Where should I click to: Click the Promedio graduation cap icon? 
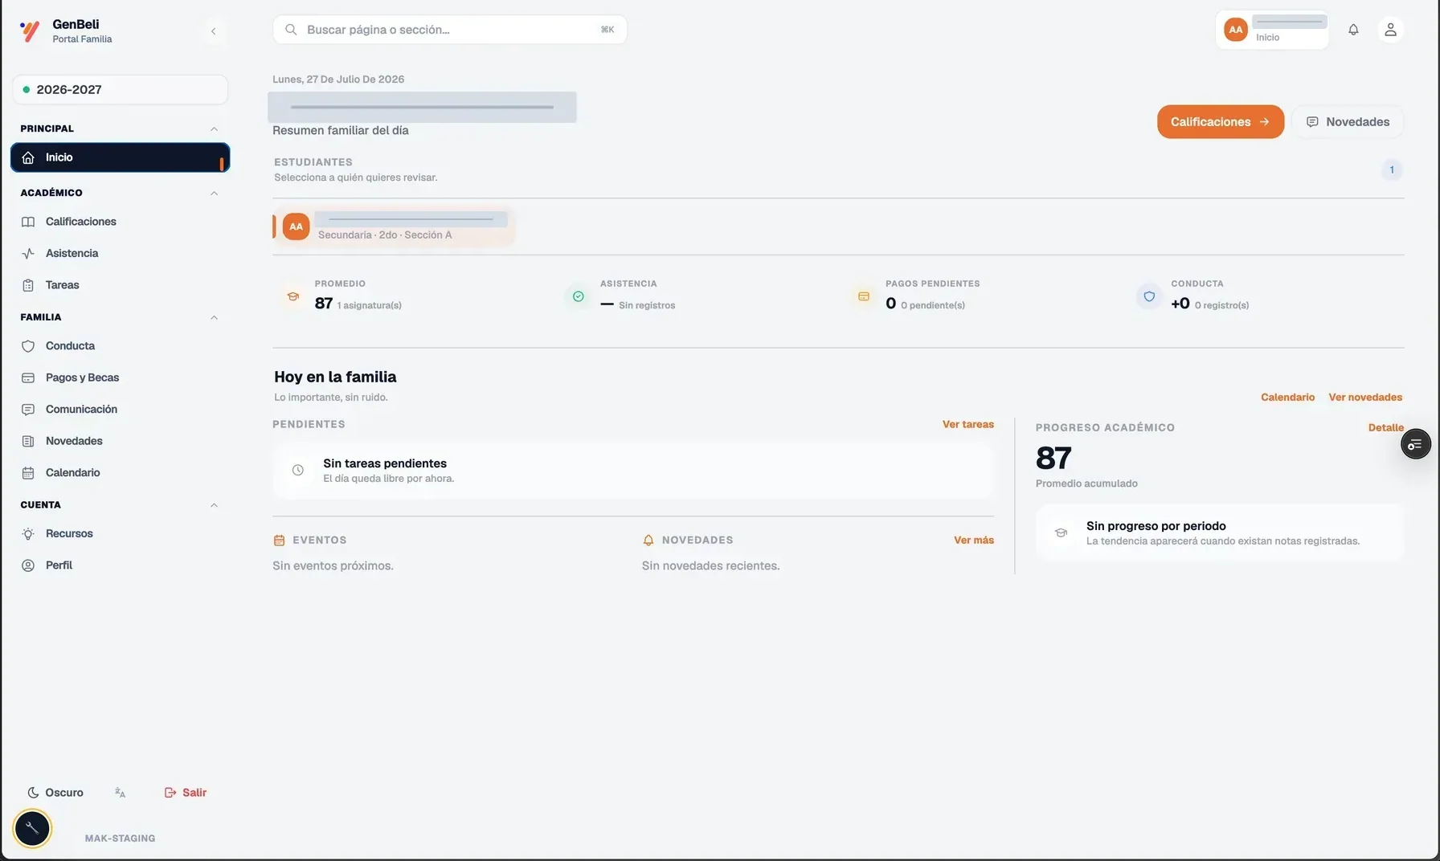point(293,296)
